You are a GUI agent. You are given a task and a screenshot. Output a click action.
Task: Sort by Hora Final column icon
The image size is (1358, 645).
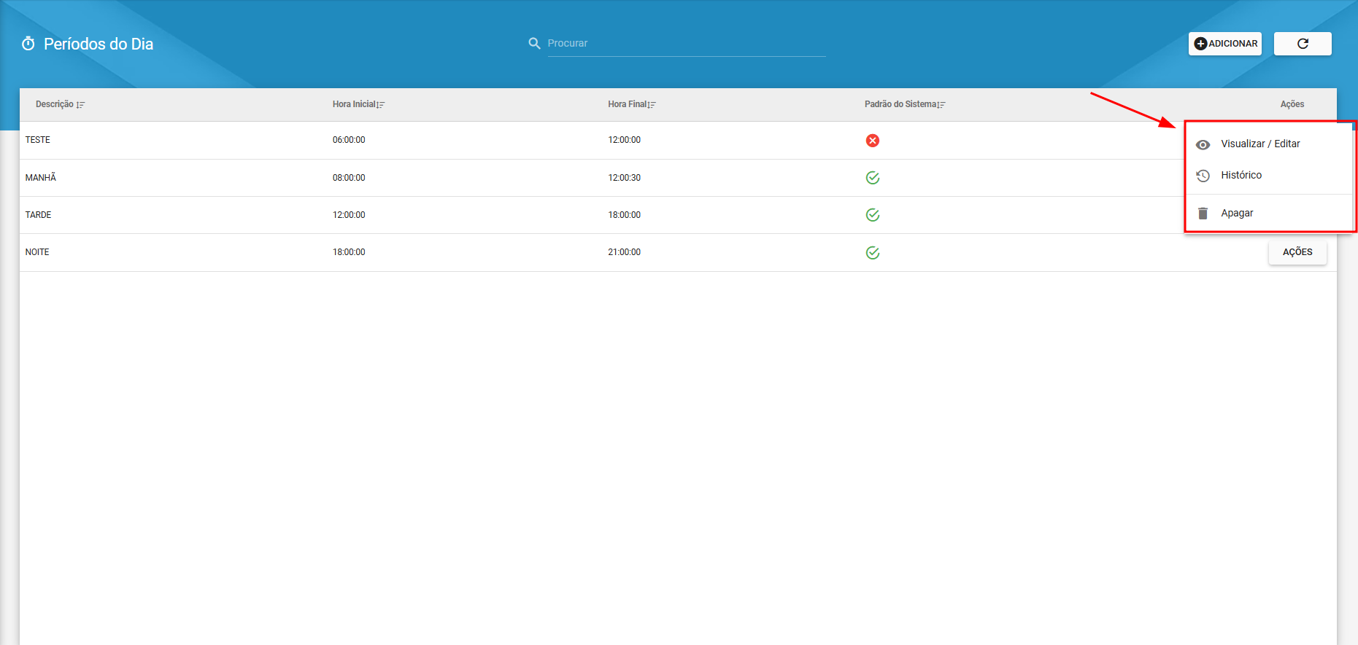click(652, 105)
